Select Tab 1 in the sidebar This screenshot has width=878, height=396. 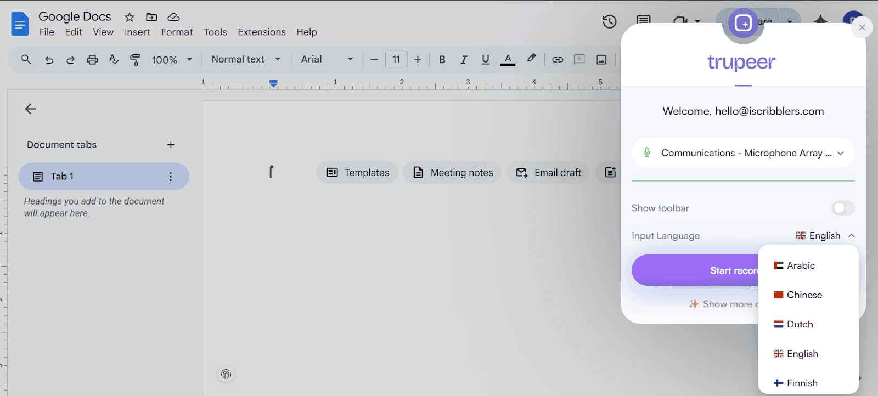coord(104,177)
